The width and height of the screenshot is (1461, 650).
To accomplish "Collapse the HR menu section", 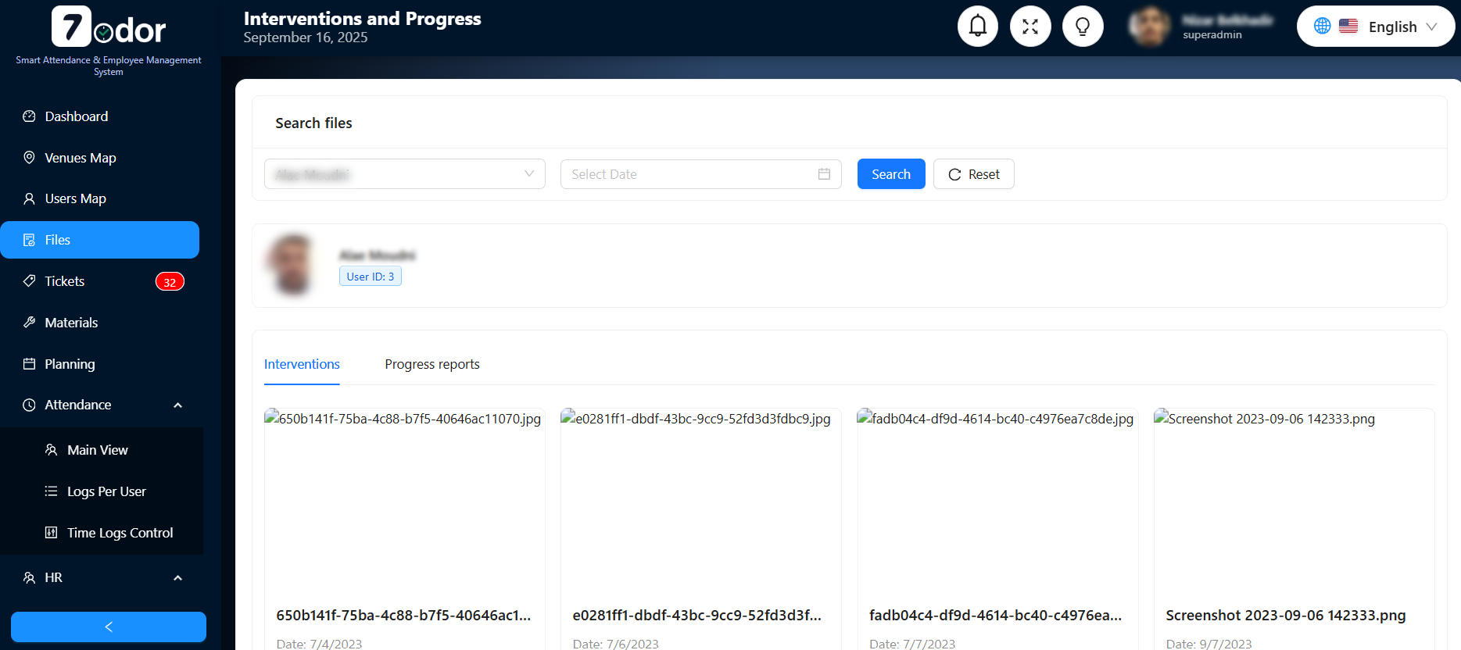I will pyautogui.click(x=177, y=578).
